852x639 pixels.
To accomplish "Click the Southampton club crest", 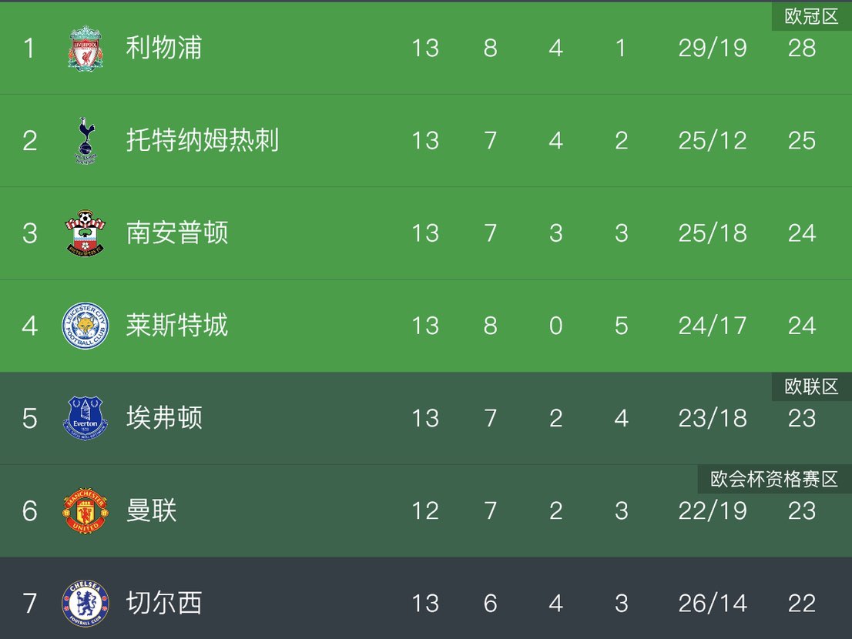I will (x=85, y=233).
